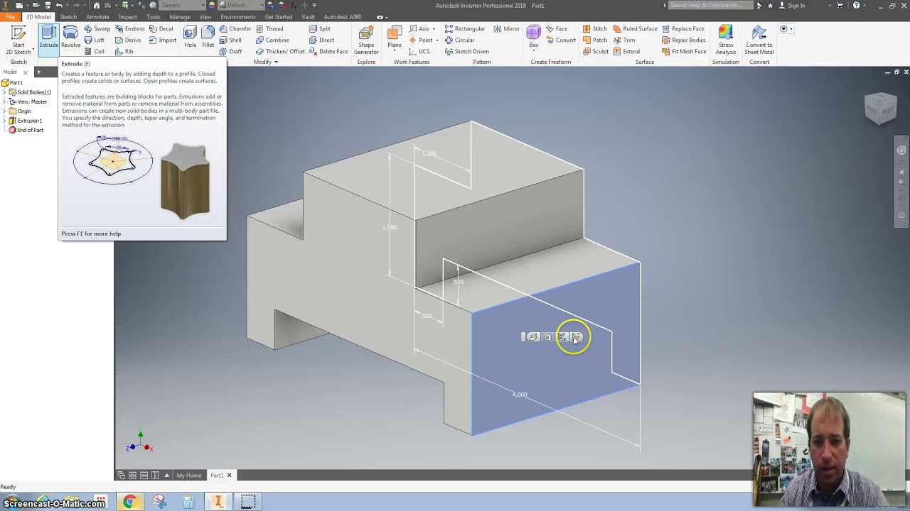Click Start 2D Sketch
910x511 pixels.
18,40
